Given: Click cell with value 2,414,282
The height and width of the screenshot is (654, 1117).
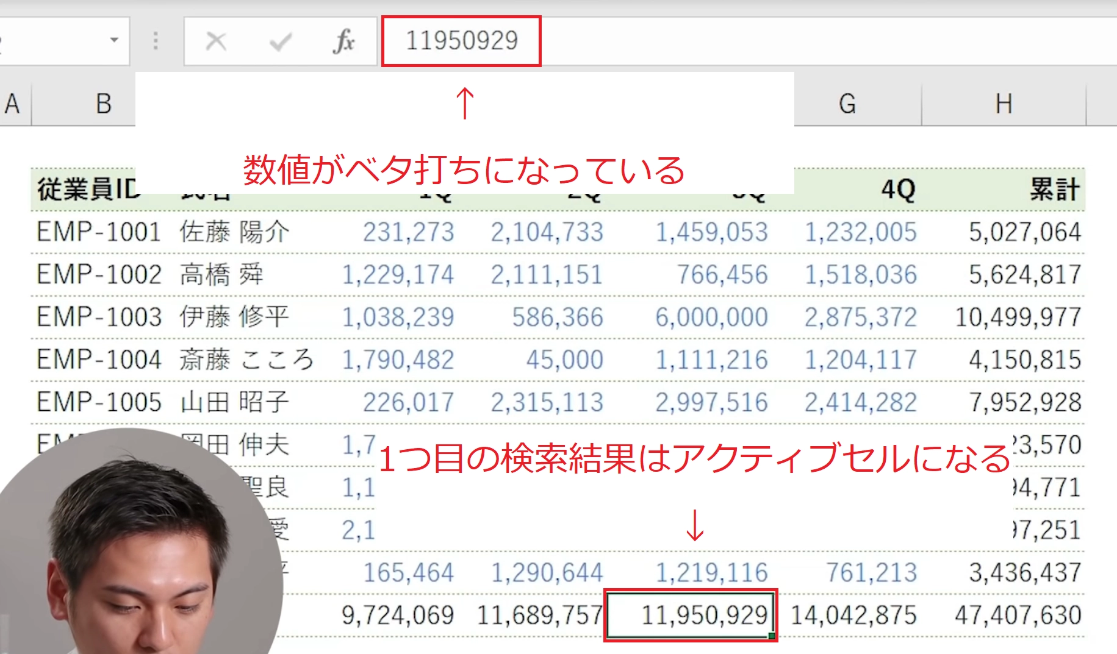Looking at the screenshot, I should click(x=861, y=402).
